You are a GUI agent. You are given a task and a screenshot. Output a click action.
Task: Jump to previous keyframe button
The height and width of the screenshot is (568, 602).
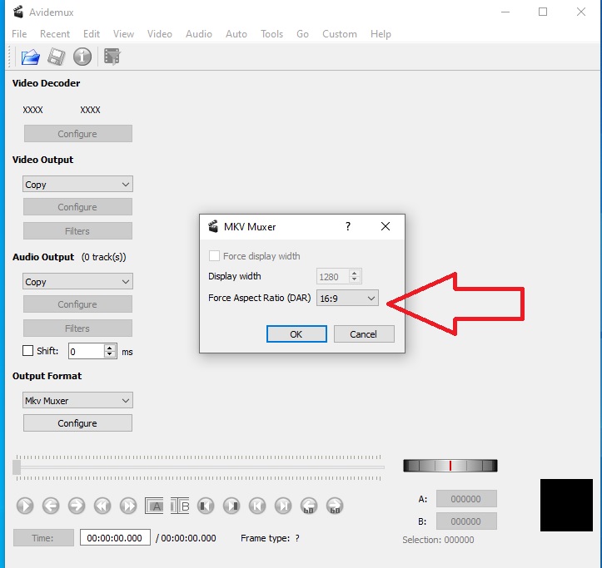pos(102,506)
